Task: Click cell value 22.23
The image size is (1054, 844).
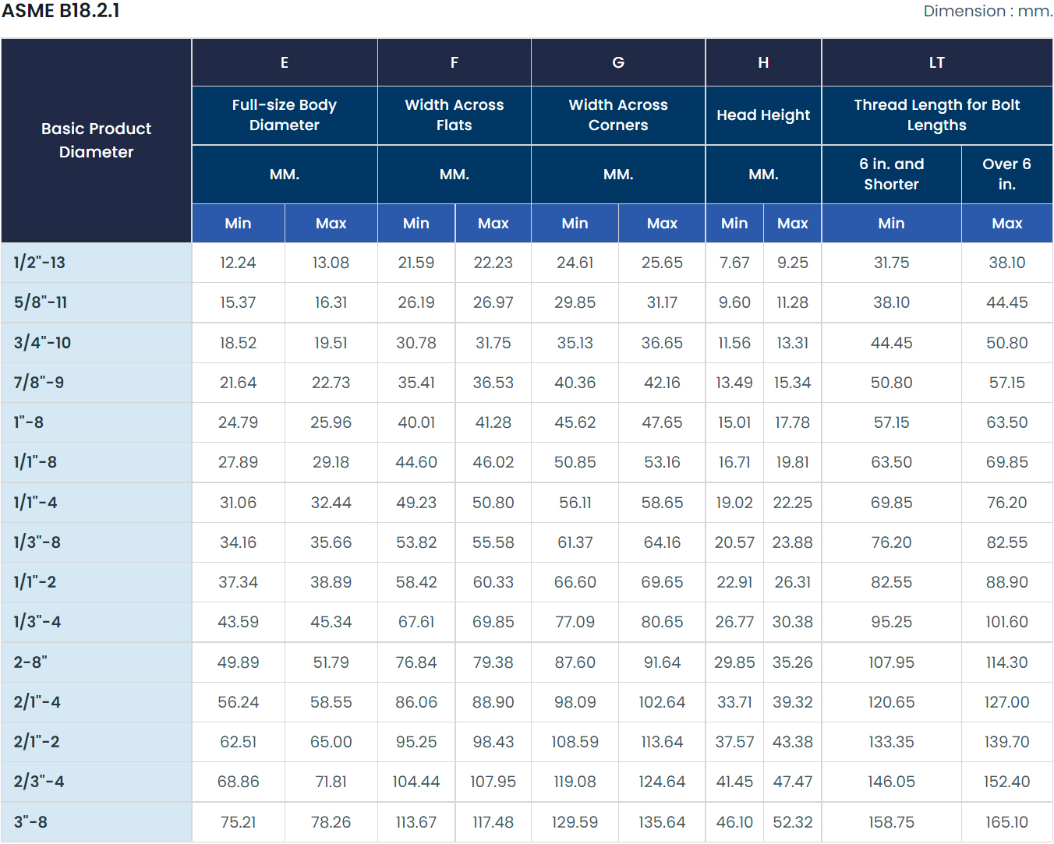Action: pyautogui.click(x=493, y=263)
